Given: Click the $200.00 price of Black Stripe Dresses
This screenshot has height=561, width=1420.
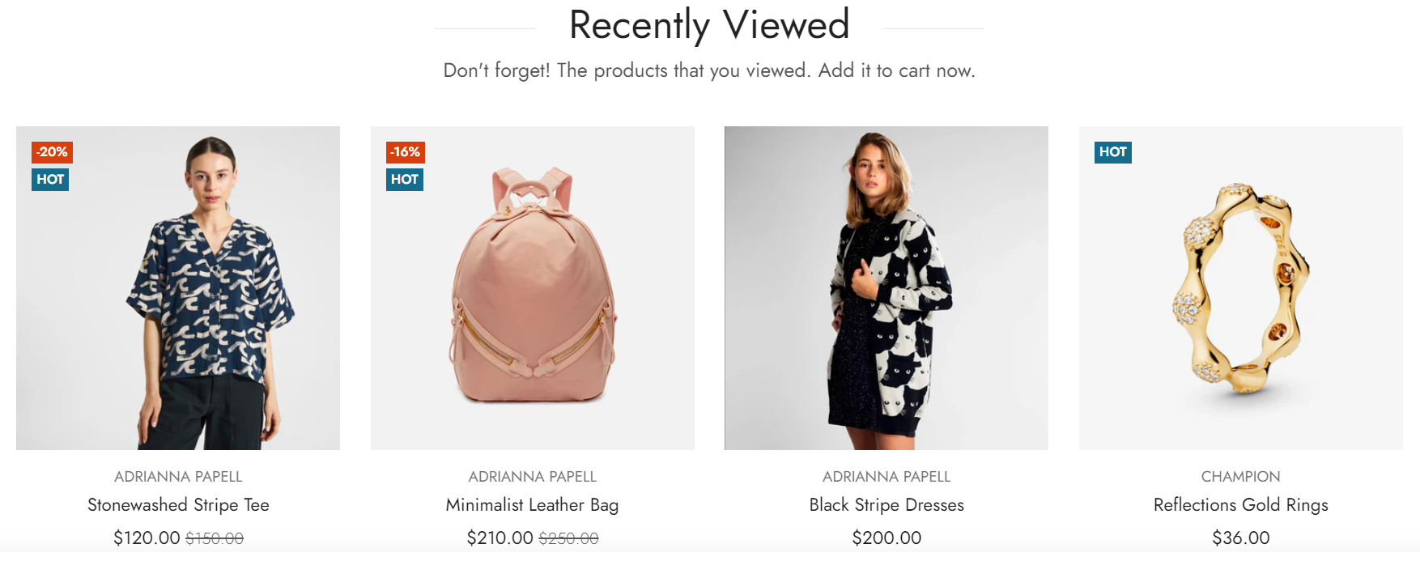Looking at the screenshot, I should pyautogui.click(x=886, y=538).
